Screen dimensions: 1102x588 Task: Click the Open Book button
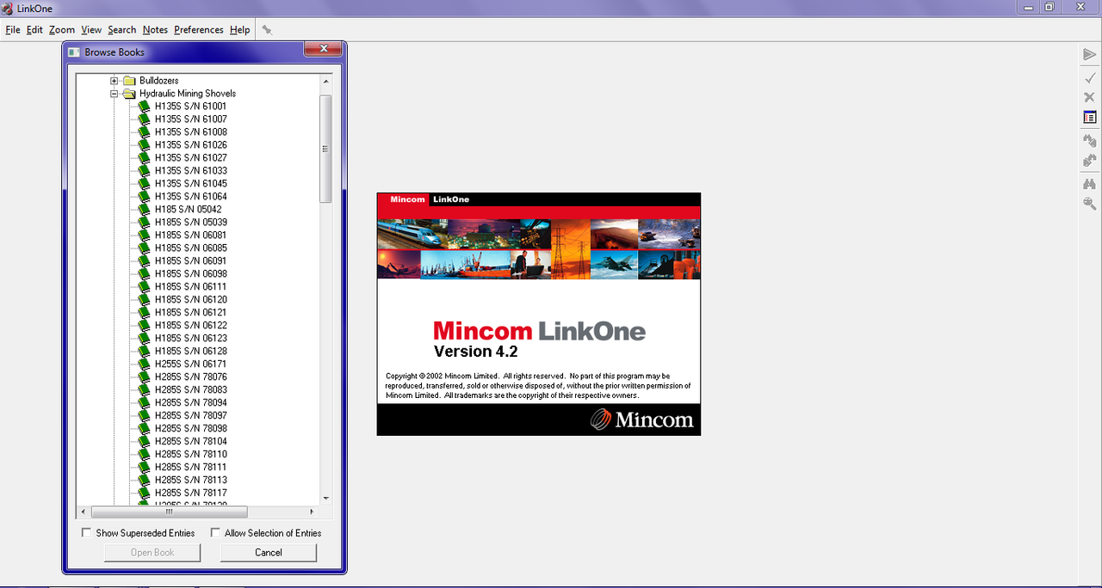(152, 553)
